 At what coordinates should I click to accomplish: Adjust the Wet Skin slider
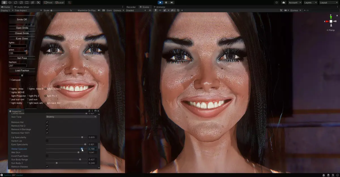pos(66,153)
